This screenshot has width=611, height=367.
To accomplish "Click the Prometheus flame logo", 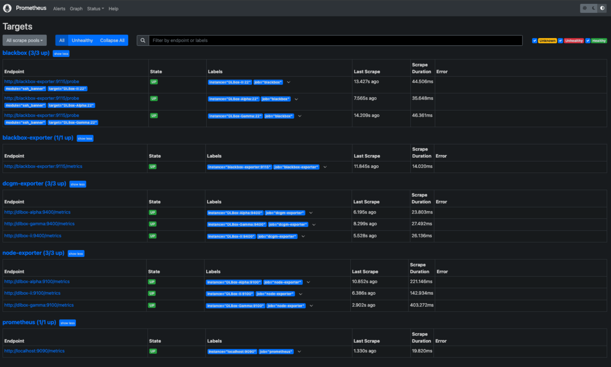I will (8, 8).
